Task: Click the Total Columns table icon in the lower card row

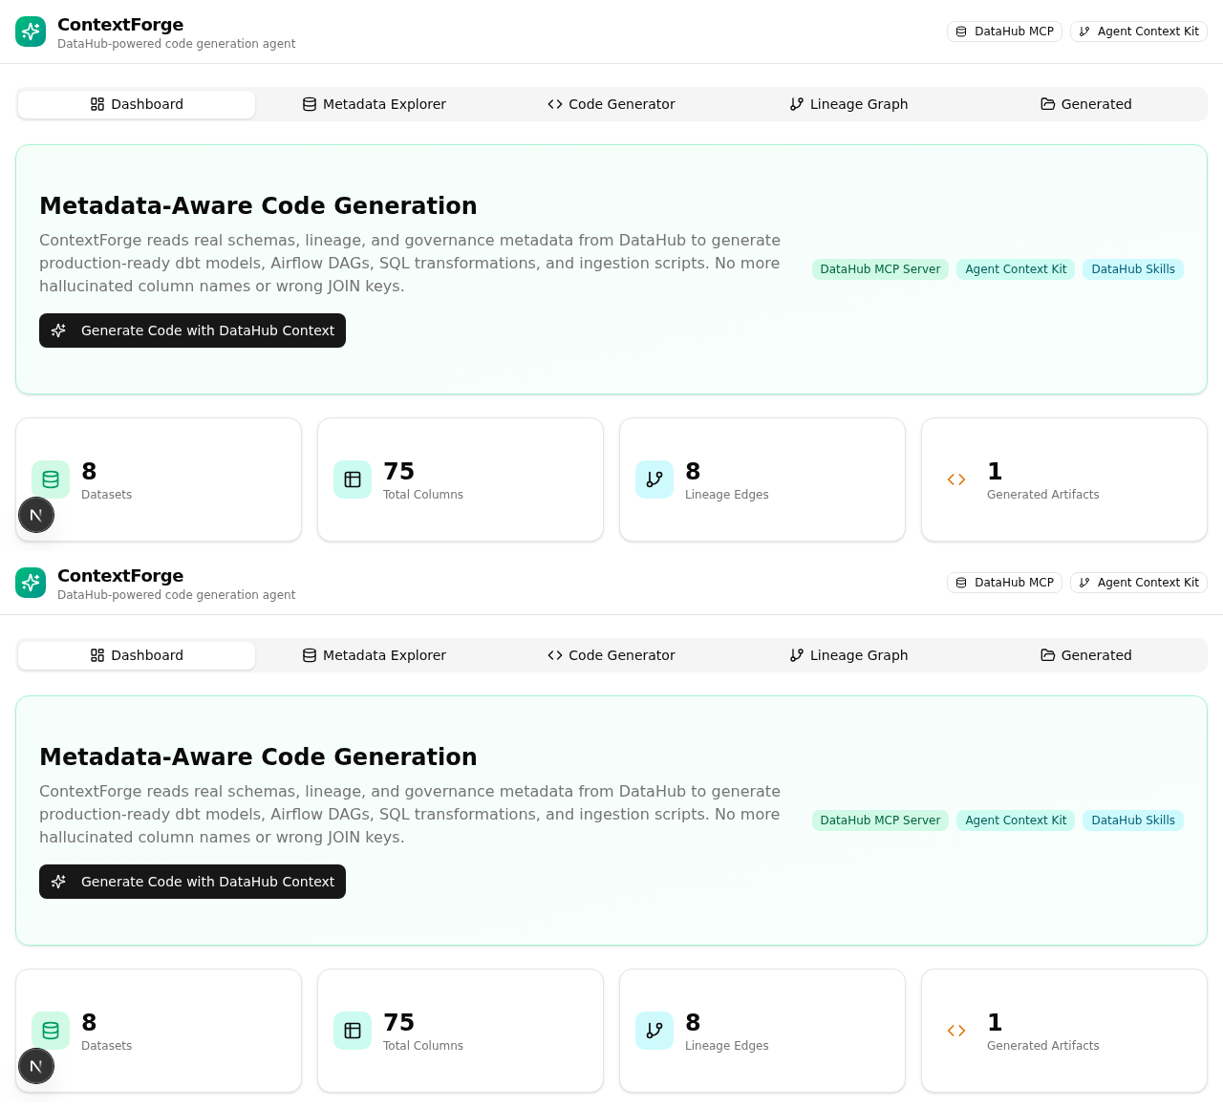Action: point(353,1031)
